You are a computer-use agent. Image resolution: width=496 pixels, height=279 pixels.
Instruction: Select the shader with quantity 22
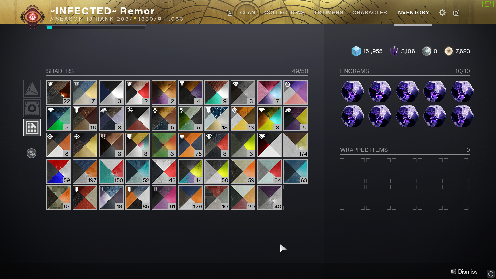click(59, 92)
